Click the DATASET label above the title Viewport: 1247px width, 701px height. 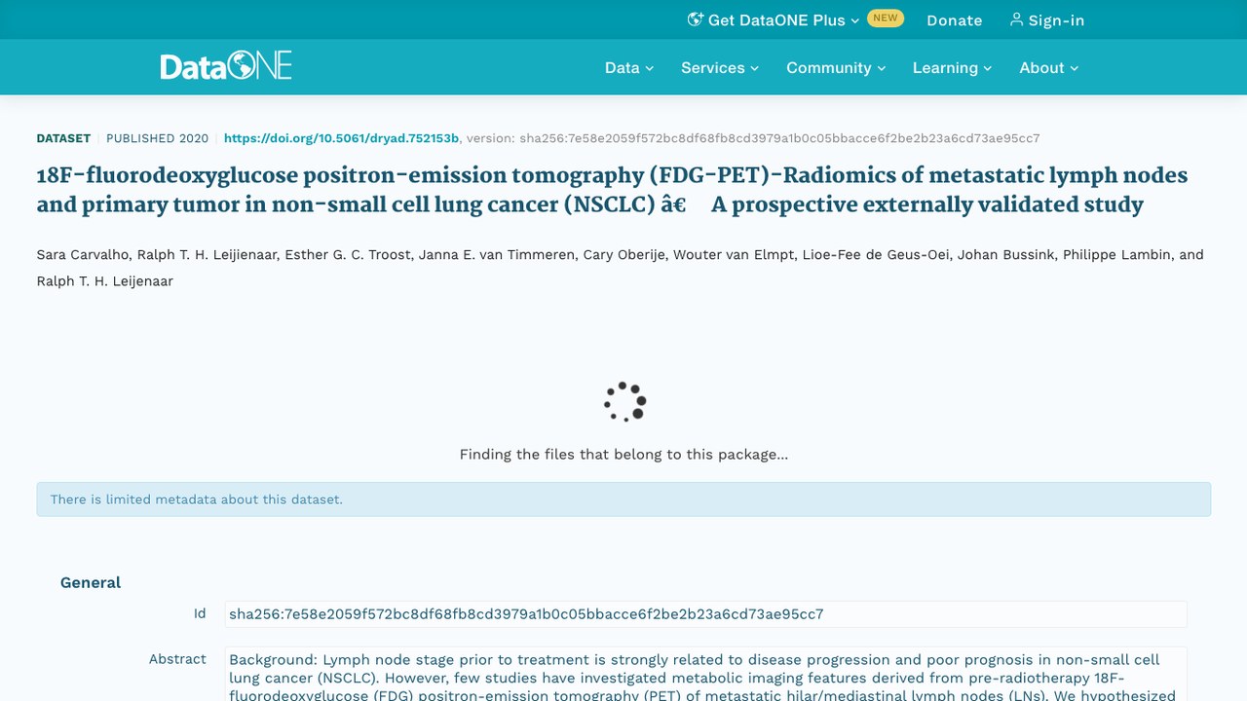63,138
